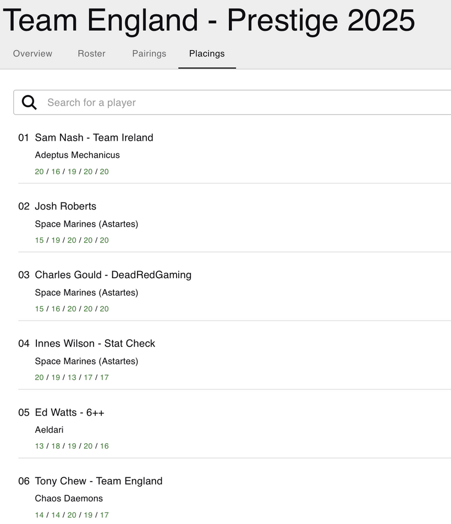Image resolution: width=451 pixels, height=524 pixels.
Task: Open Innes Wilson - Stat Check entry
Action: [95, 344]
